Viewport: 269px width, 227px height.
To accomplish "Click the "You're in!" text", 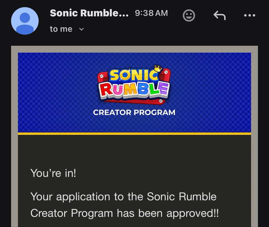I will coord(53,173).
